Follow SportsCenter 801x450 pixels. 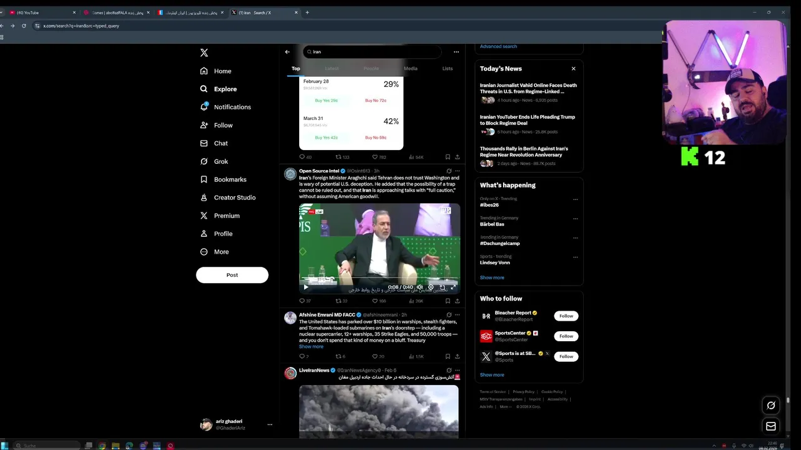click(566, 336)
